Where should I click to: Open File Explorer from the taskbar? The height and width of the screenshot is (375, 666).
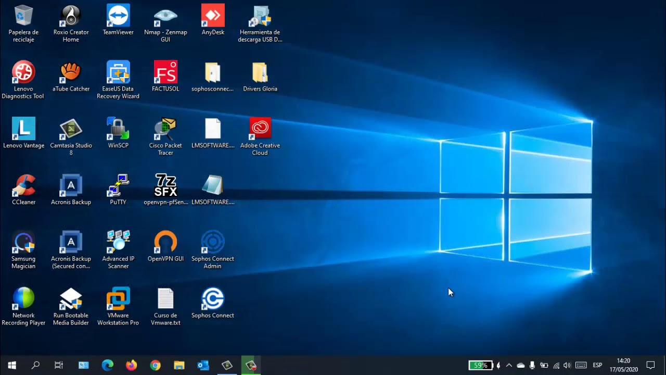coord(179,365)
